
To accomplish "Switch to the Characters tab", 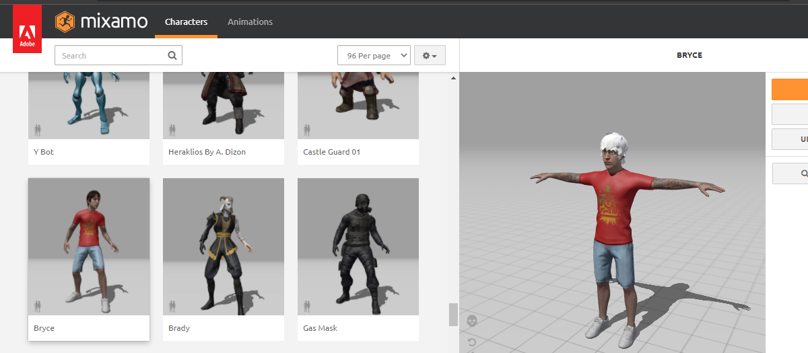I will pyautogui.click(x=186, y=22).
